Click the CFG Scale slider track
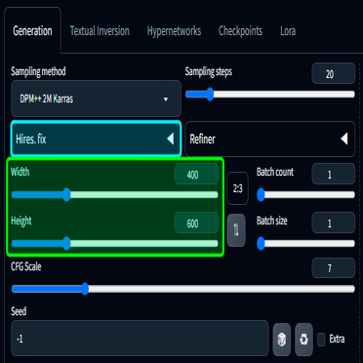Viewport: 363px width, 363px height. [x=182, y=289]
